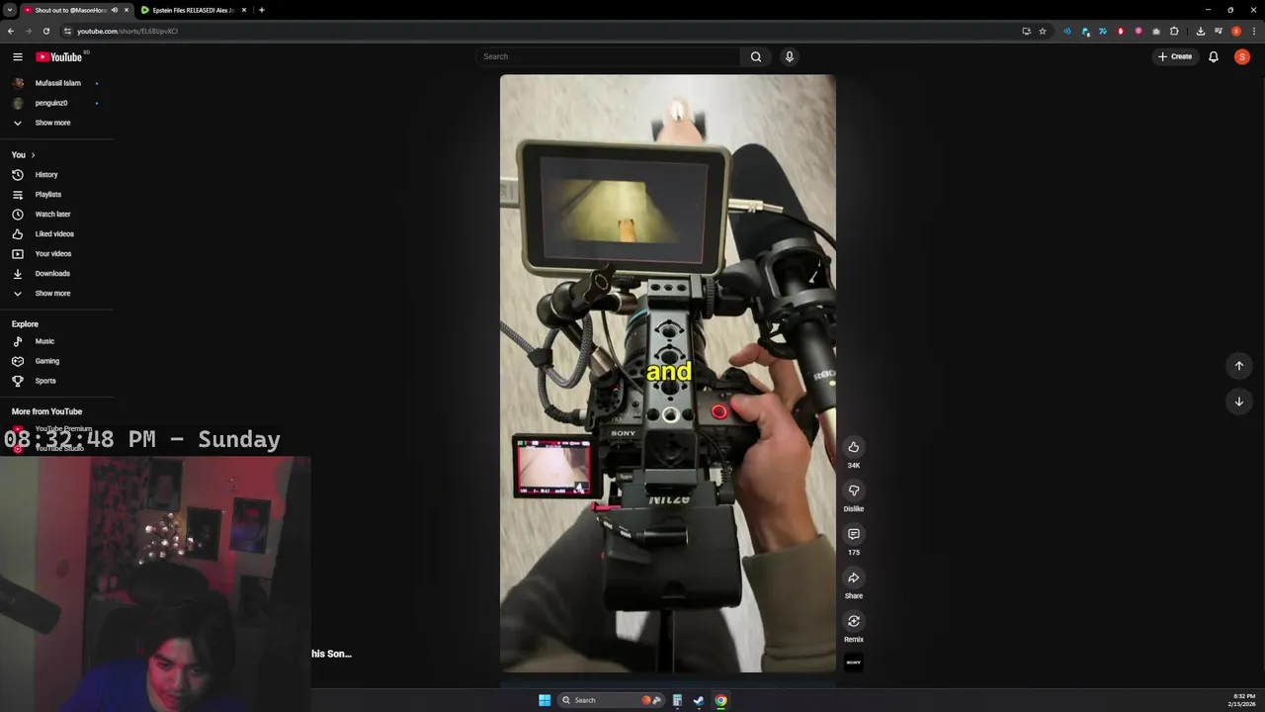
Task: Open the Chrome extensions puzzle icon
Action: tap(1174, 31)
